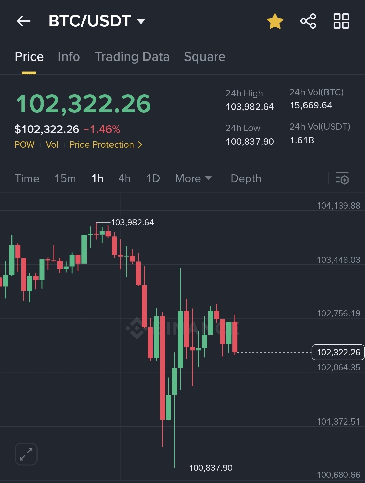
Task: Open the grid layout icon
Action: pos(341,21)
